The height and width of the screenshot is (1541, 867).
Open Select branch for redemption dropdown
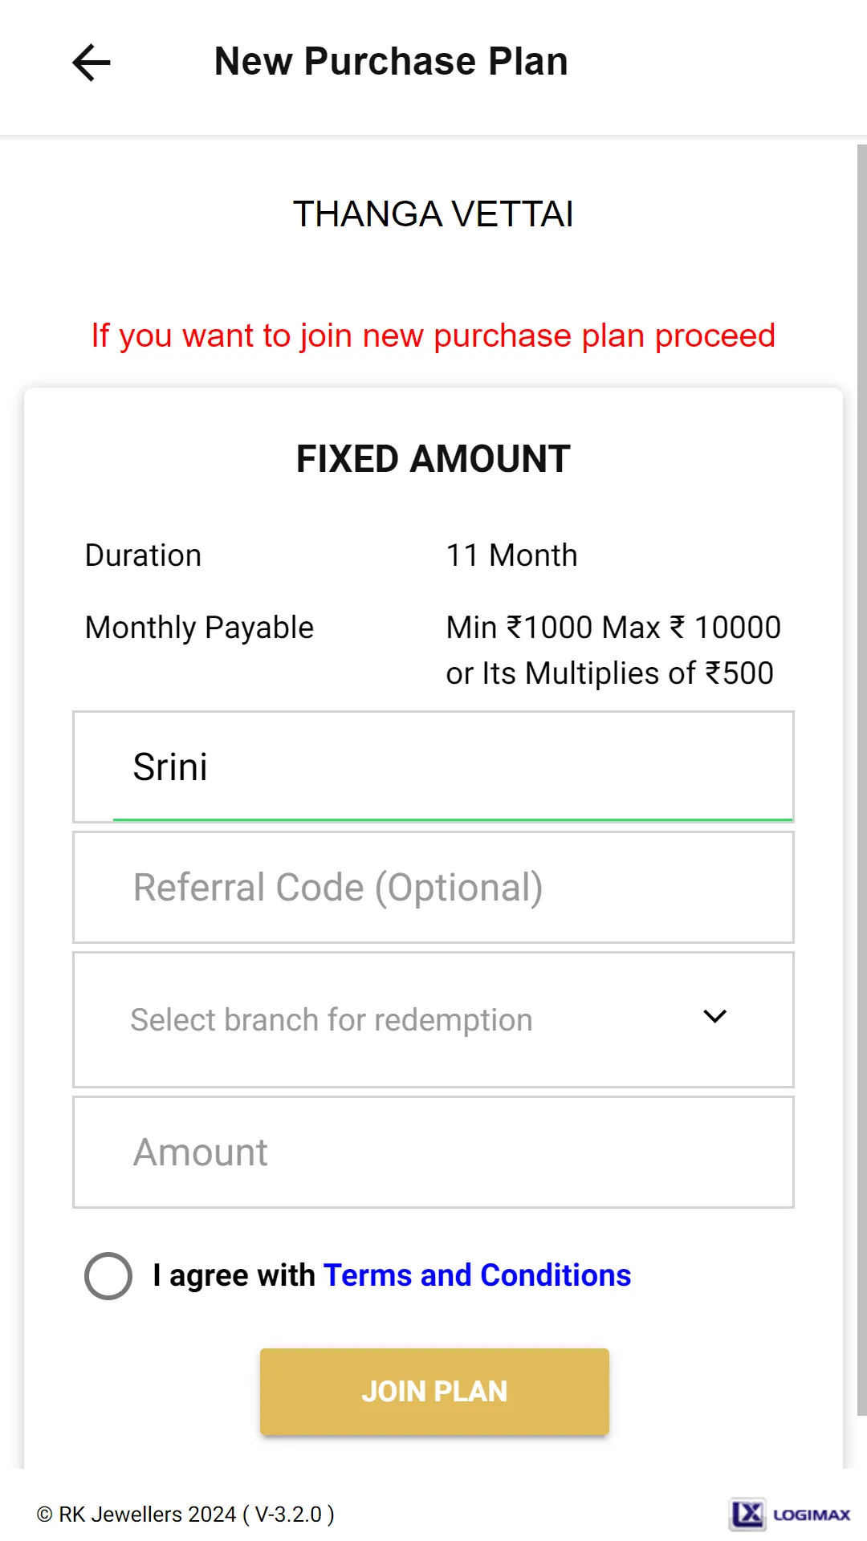click(x=433, y=1019)
